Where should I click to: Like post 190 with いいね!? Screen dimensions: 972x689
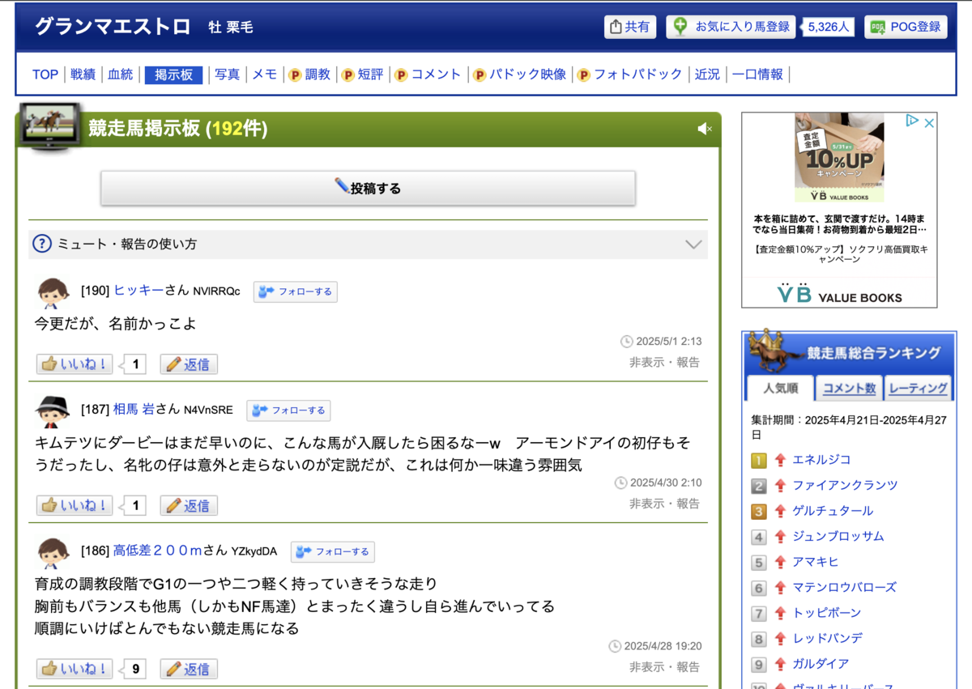[x=75, y=364]
